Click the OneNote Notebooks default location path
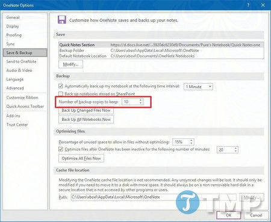 tap(152, 56)
